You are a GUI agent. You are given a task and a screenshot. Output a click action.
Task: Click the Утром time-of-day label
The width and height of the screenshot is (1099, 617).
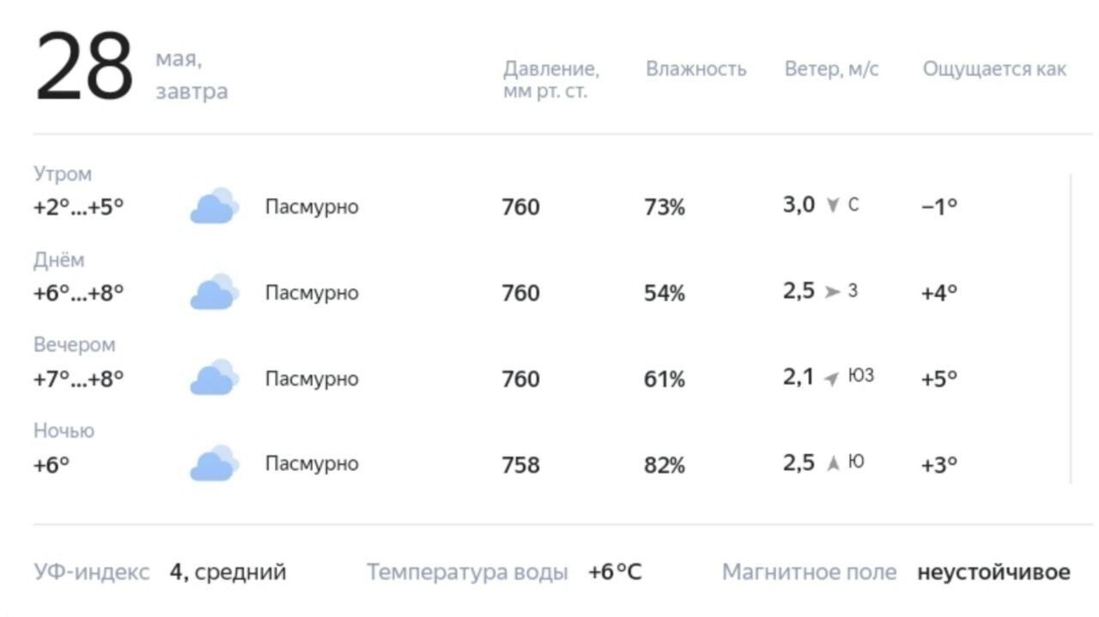pyautogui.click(x=63, y=173)
